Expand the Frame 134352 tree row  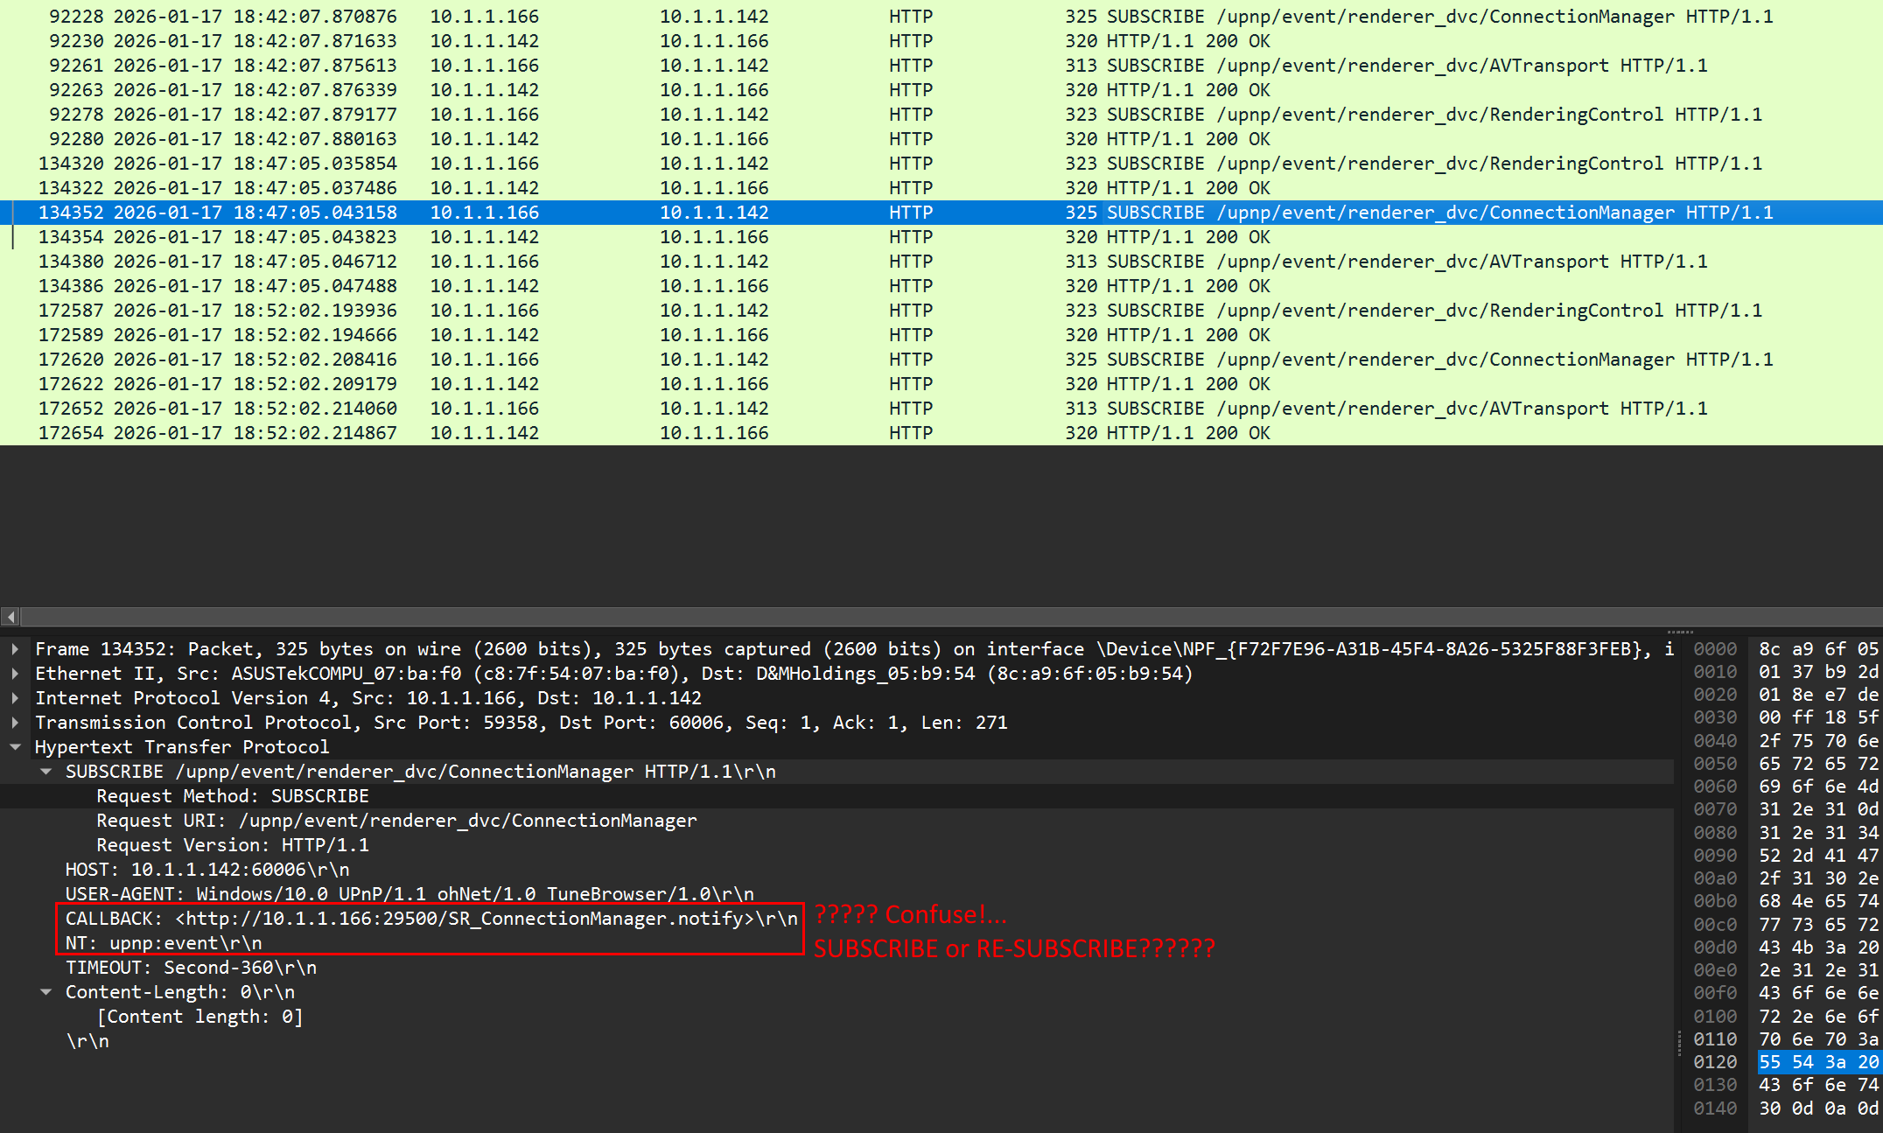pyautogui.click(x=15, y=649)
